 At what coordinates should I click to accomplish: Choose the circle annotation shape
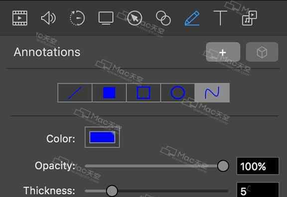pos(178,93)
